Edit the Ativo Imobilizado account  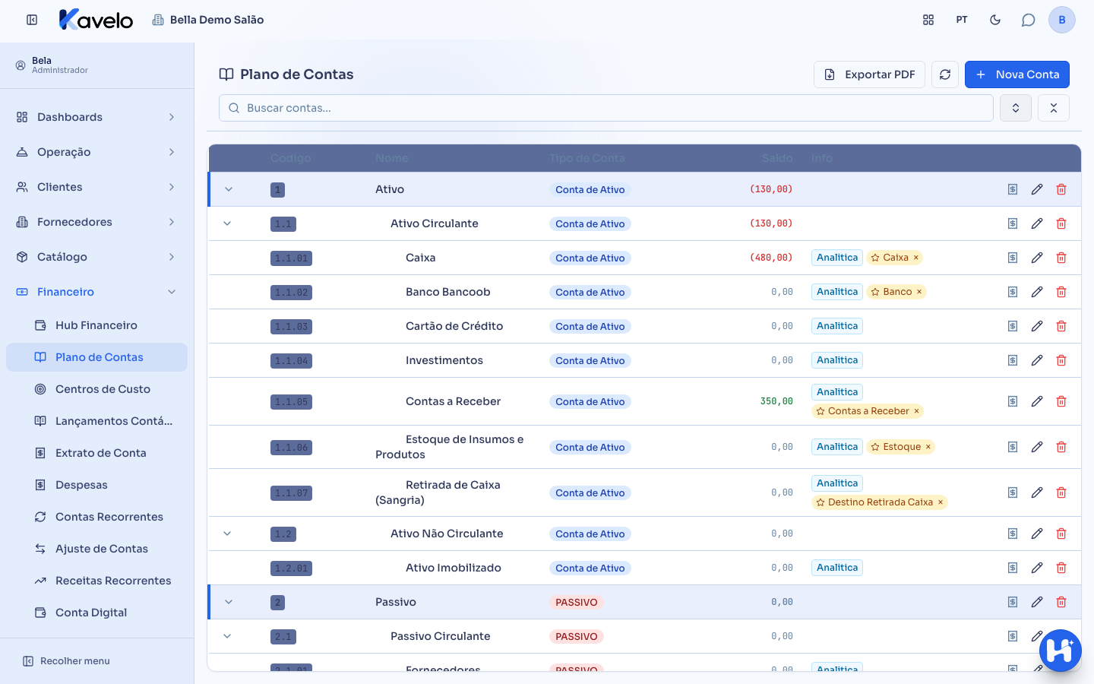click(1037, 568)
